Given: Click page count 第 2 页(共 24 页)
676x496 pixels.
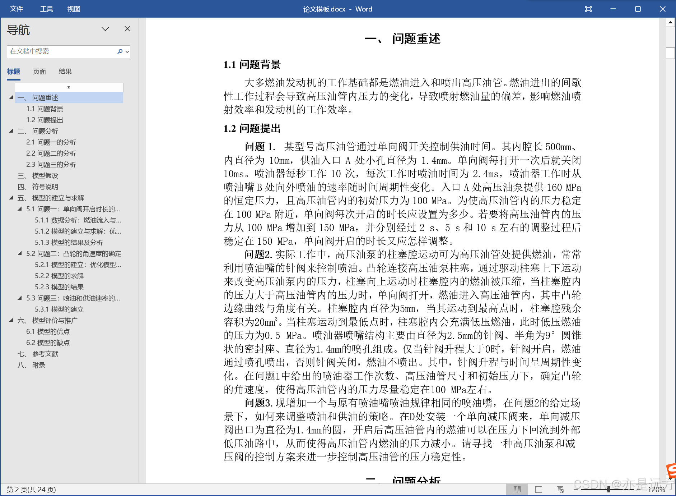Looking at the screenshot, I should pos(31,489).
